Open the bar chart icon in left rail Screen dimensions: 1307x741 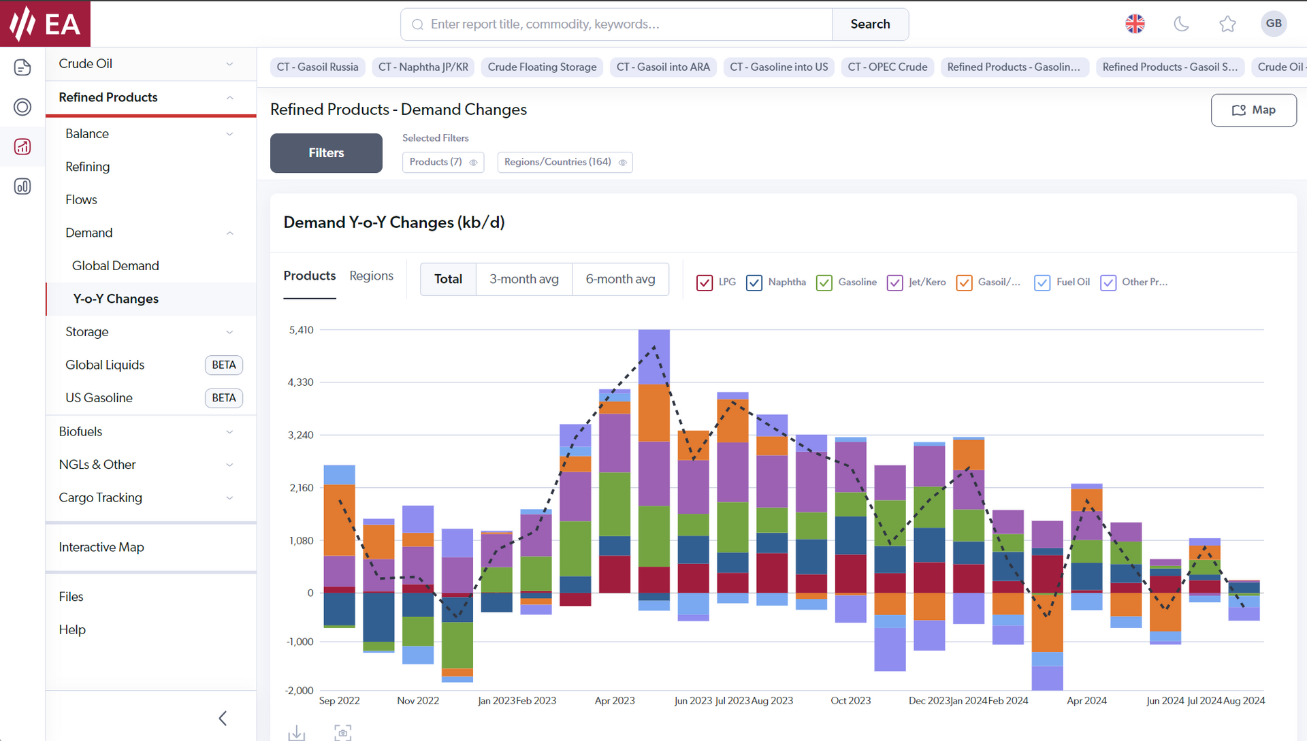(22, 186)
